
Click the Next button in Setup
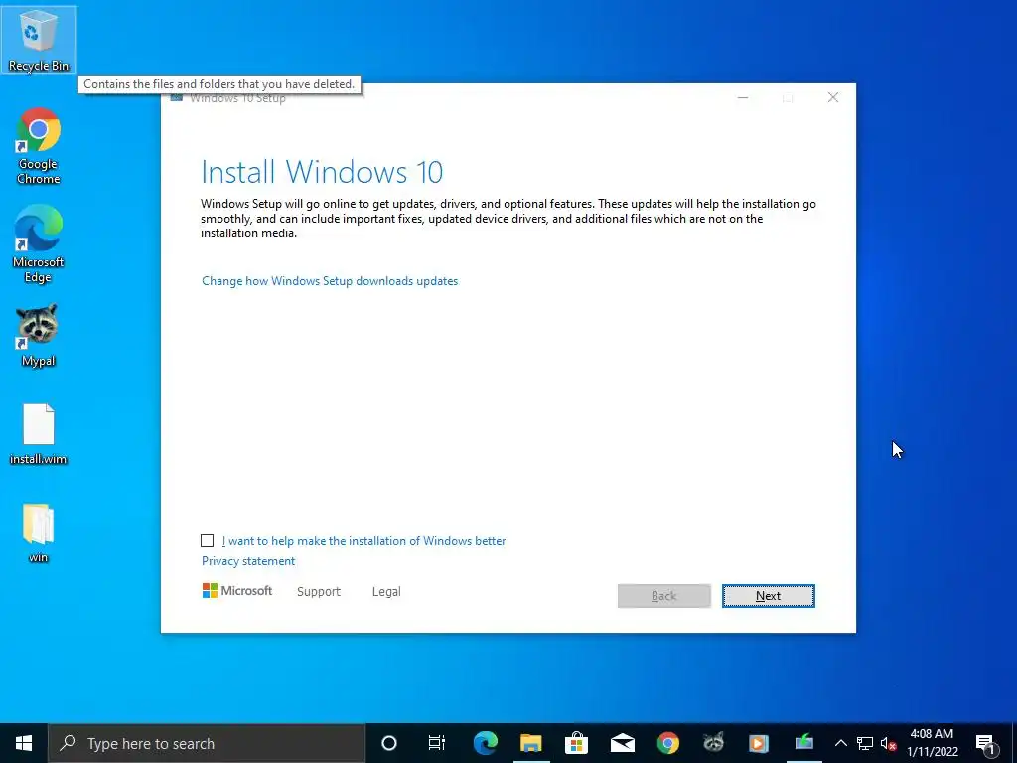tap(768, 596)
